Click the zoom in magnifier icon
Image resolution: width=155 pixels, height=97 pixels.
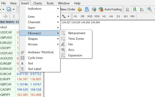coord(150,9)
